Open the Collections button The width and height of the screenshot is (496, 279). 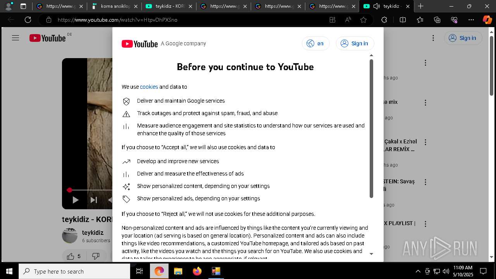point(437,20)
